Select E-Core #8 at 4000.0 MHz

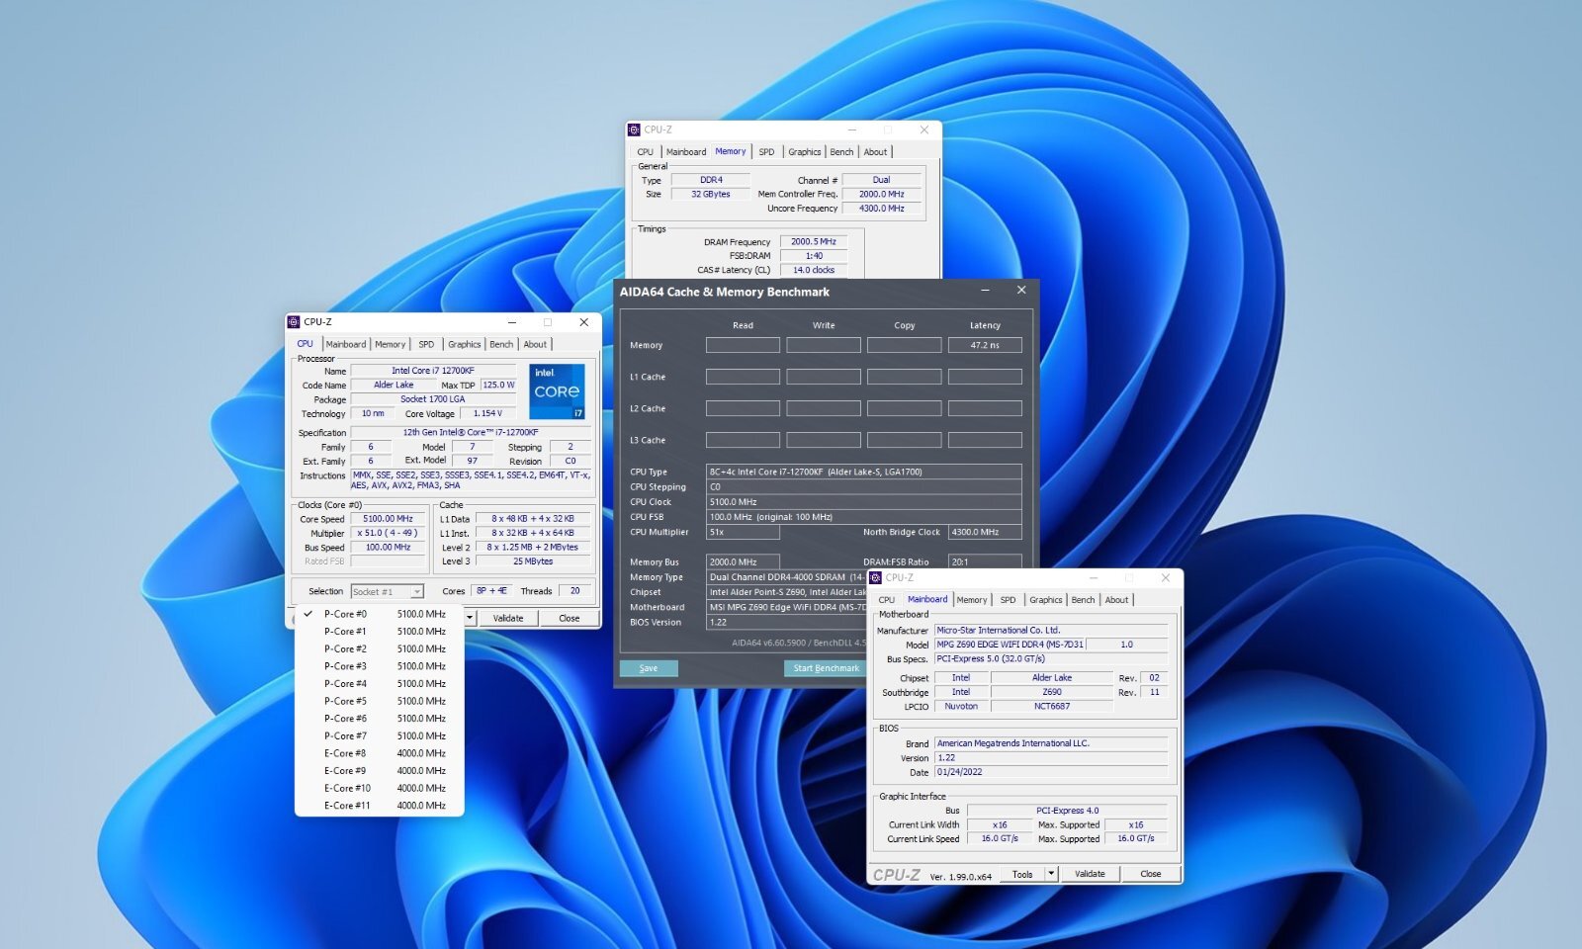[x=380, y=753]
